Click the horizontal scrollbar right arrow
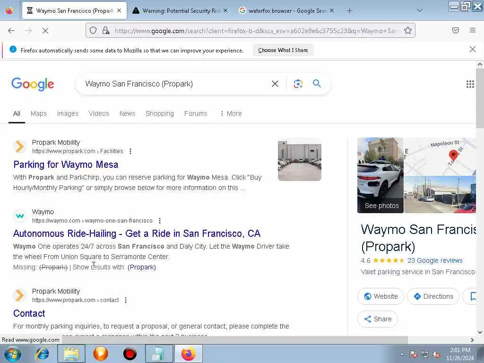This screenshot has height=363, width=484. pos(472,340)
